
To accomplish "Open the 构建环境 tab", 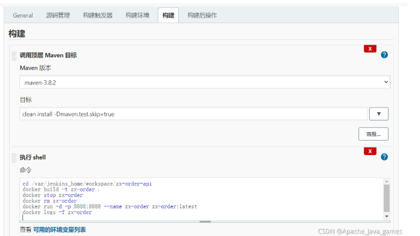I will (x=137, y=15).
